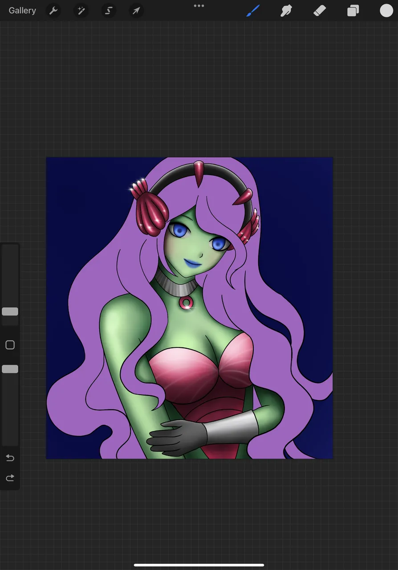Select the Eraser tool
Viewport: 398px width, 570px height.
[320, 11]
